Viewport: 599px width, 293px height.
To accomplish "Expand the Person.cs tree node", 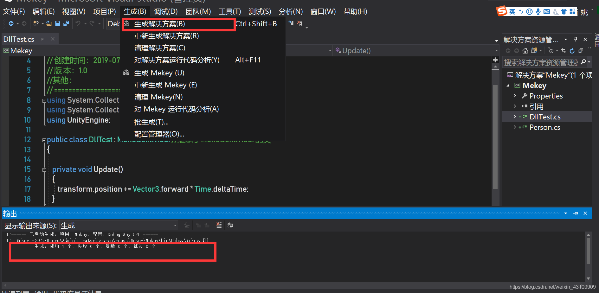I will coord(515,127).
